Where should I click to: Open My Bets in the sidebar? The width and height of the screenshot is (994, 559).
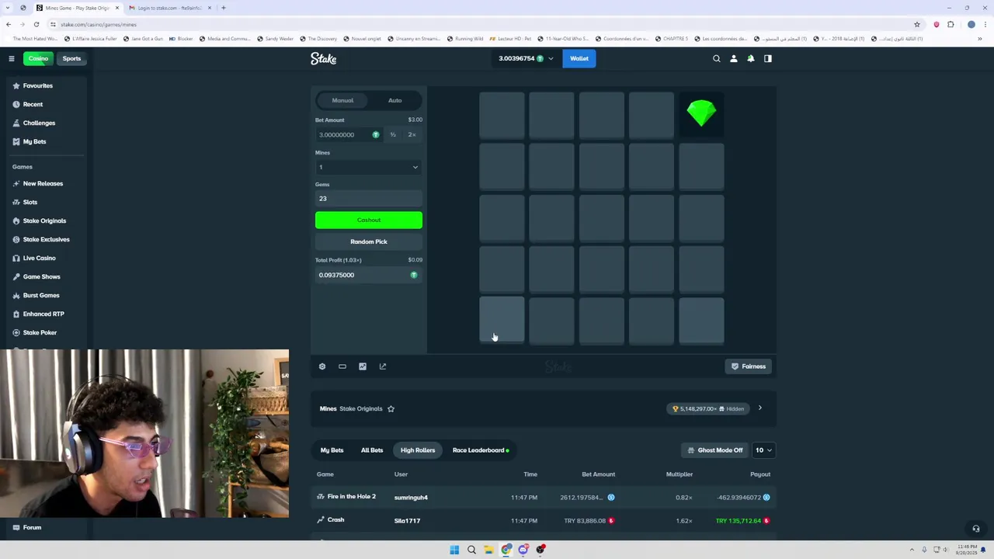34,141
